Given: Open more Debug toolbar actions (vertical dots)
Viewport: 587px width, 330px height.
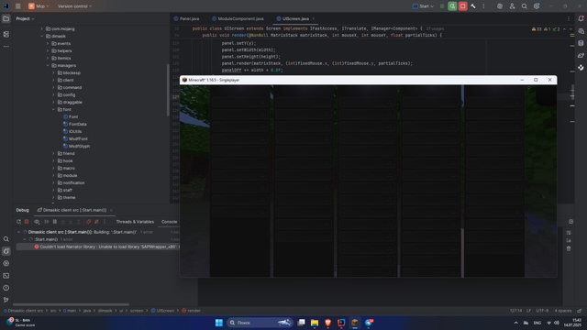Looking at the screenshot, I should pos(105,222).
